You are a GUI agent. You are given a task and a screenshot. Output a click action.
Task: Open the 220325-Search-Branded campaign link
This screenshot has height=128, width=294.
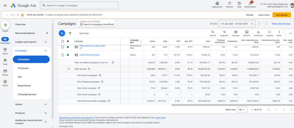click(90, 55)
